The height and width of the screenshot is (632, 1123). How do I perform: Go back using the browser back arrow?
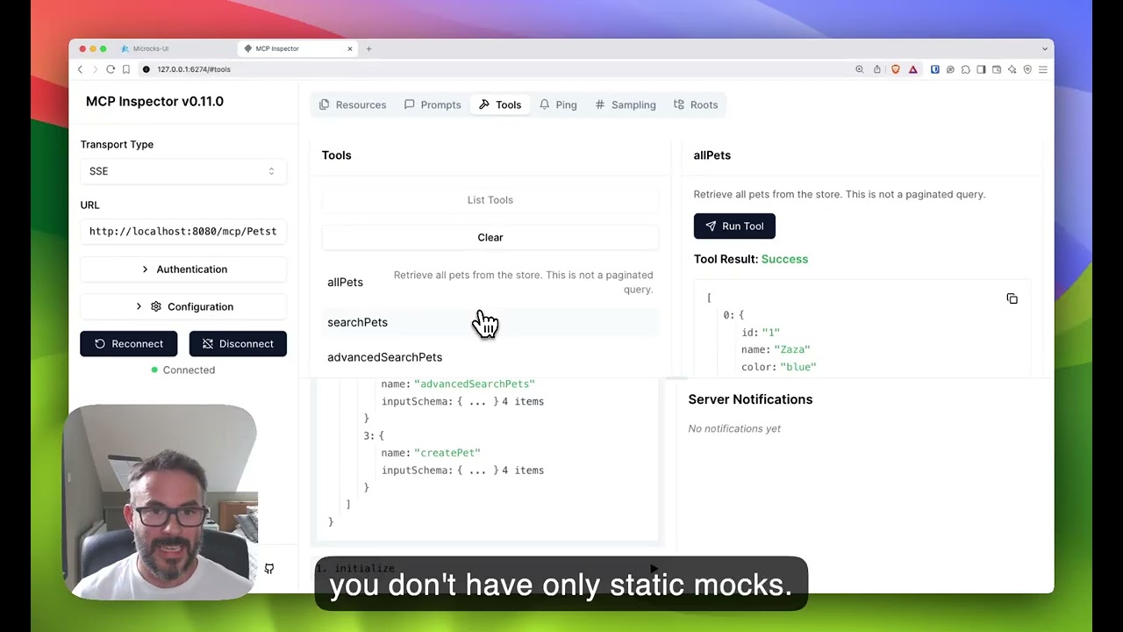pos(80,69)
